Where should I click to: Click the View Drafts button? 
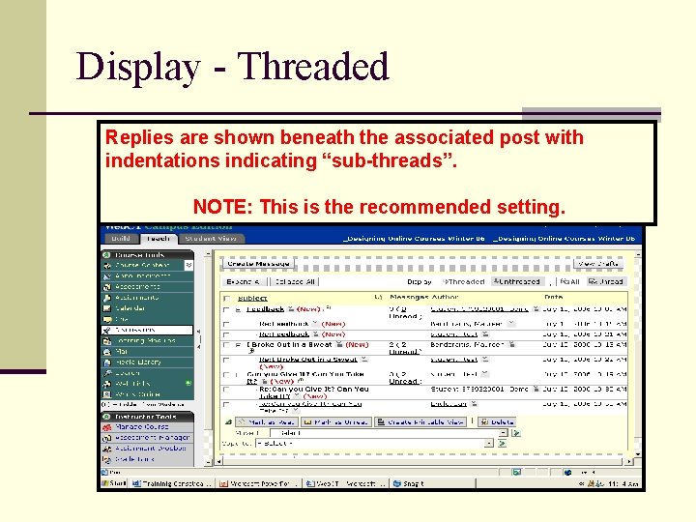pyautogui.click(x=598, y=264)
